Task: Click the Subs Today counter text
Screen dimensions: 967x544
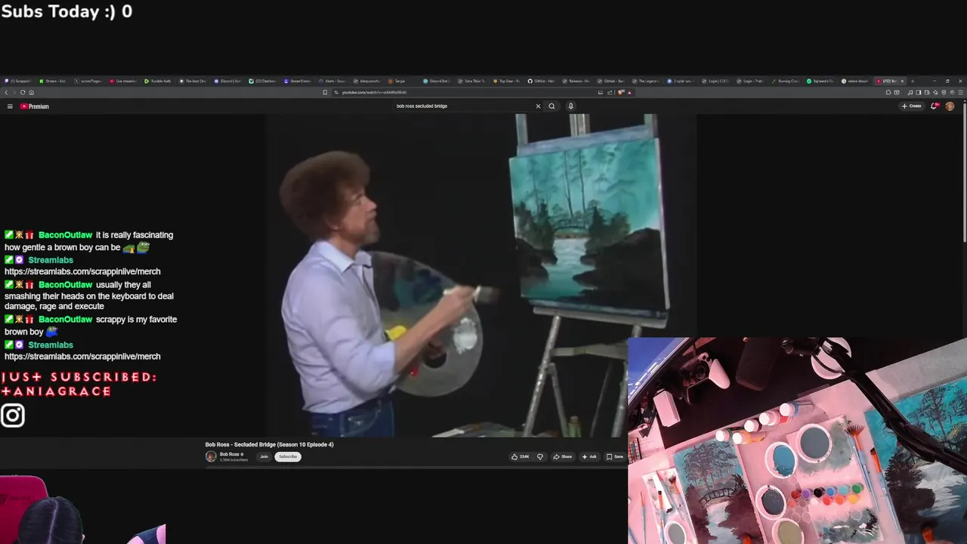Action: [x=66, y=11]
